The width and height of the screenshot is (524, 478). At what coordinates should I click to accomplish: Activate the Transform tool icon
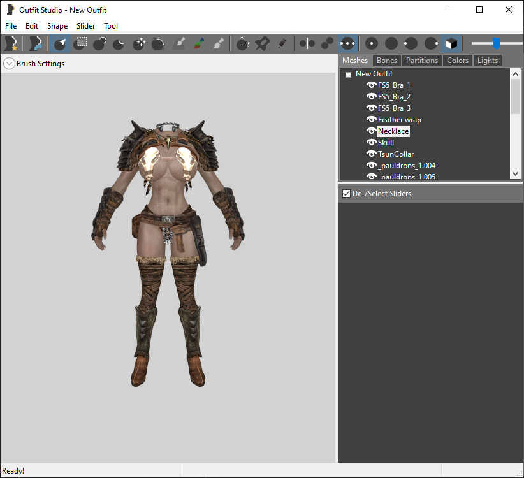click(243, 43)
